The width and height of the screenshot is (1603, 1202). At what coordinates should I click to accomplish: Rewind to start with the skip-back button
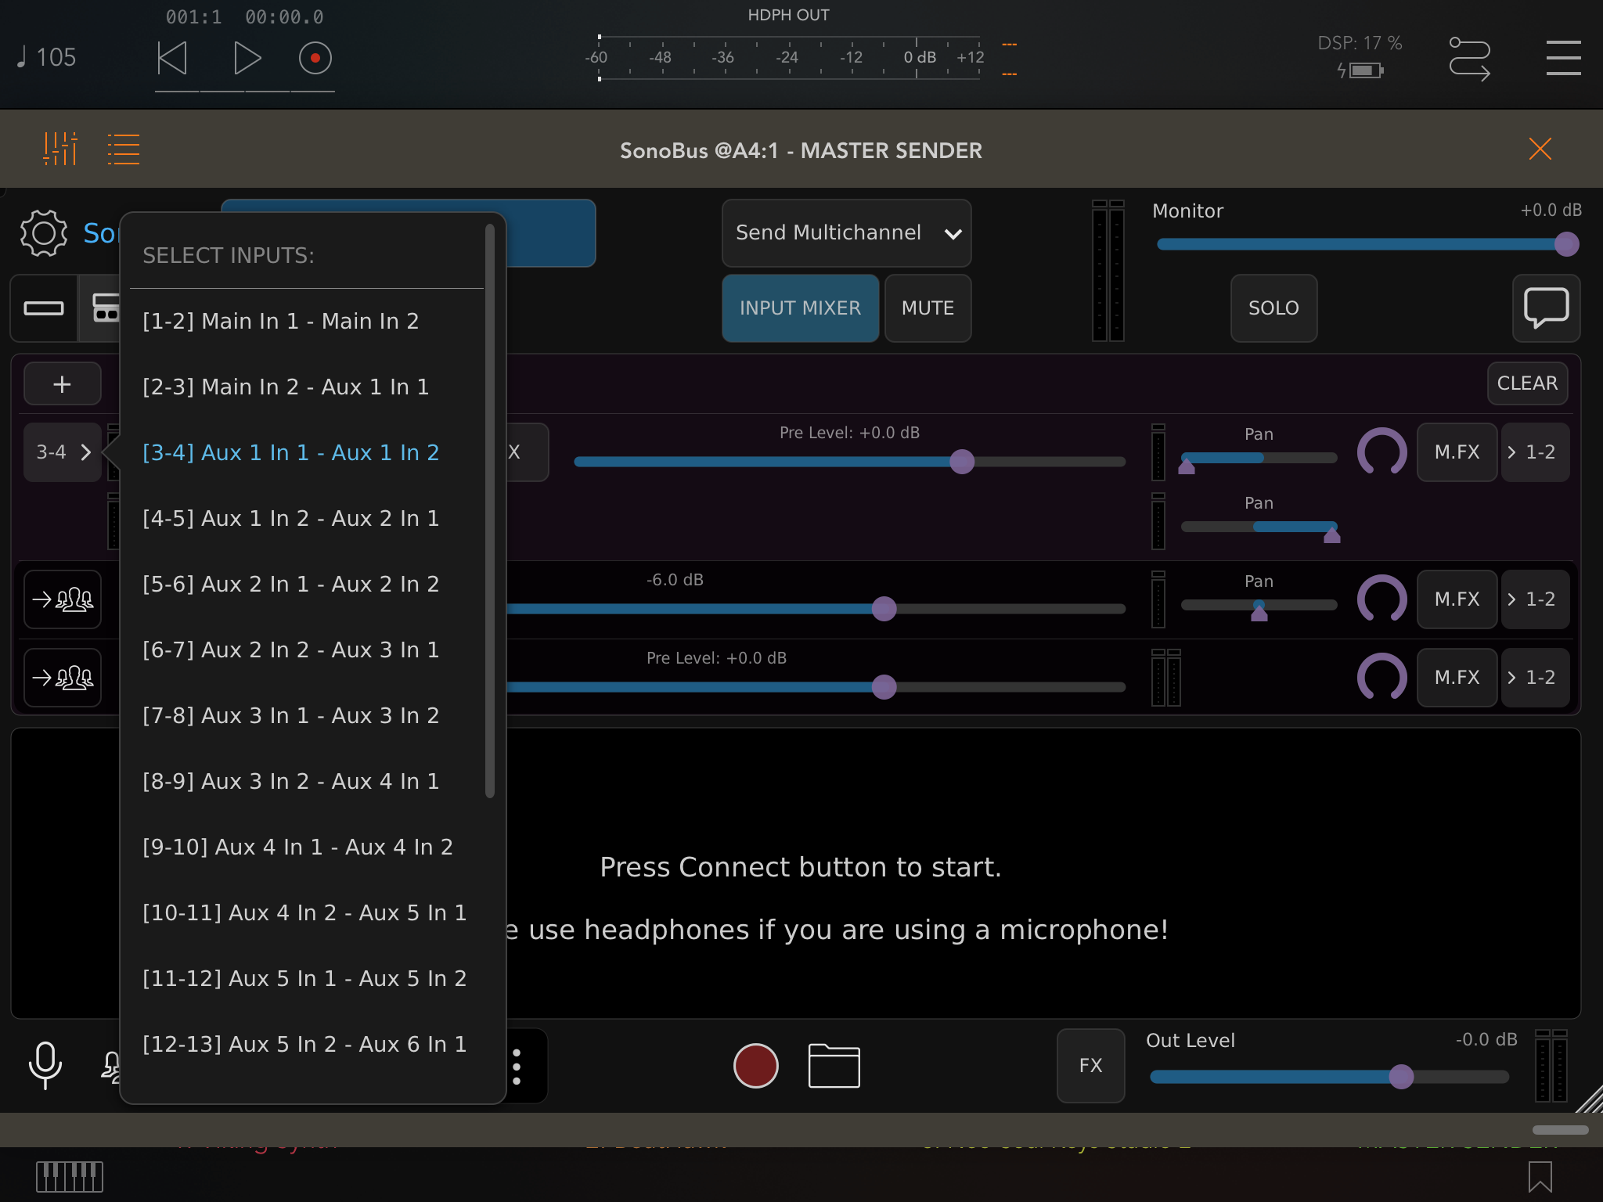click(x=172, y=58)
